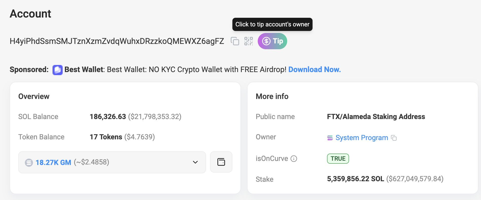
Task: Click the Best Wallet sponsor name text
Action: coord(84,70)
